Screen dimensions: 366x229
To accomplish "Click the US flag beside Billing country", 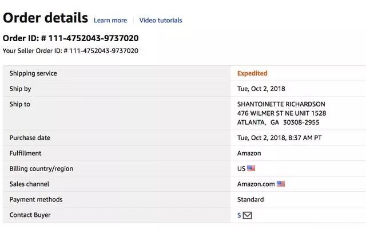I will coord(251,168).
